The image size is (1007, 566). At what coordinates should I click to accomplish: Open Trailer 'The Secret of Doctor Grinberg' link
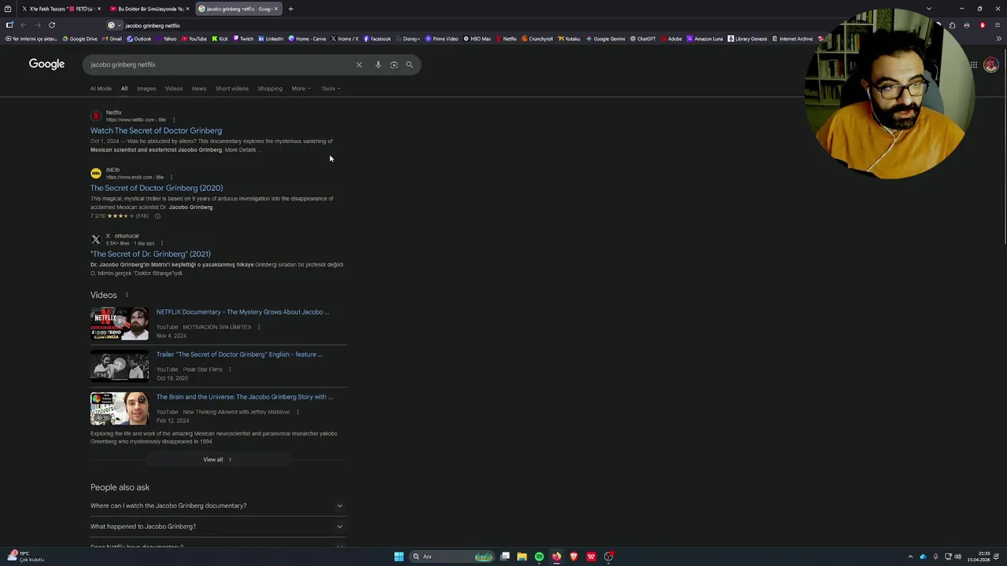(239, 355)
